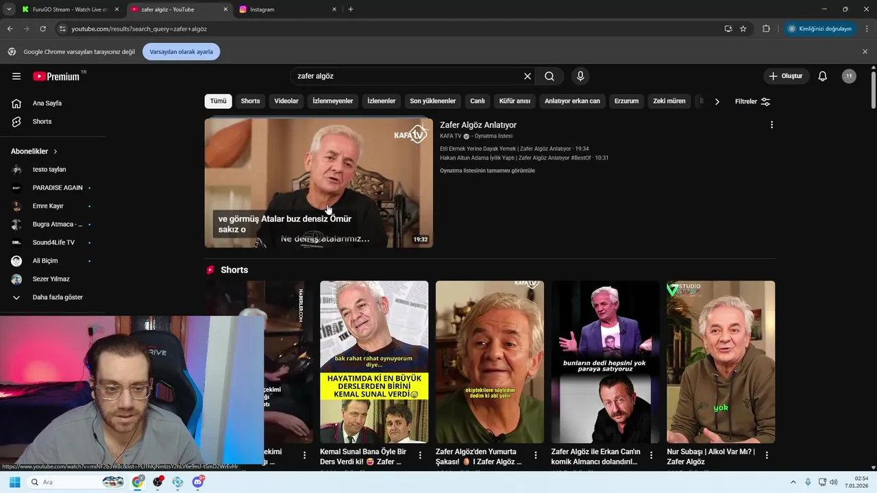Screen dimensions: 877x493
Task: Open the YouTube hamburger guide menu
Action: coord(16,76)
